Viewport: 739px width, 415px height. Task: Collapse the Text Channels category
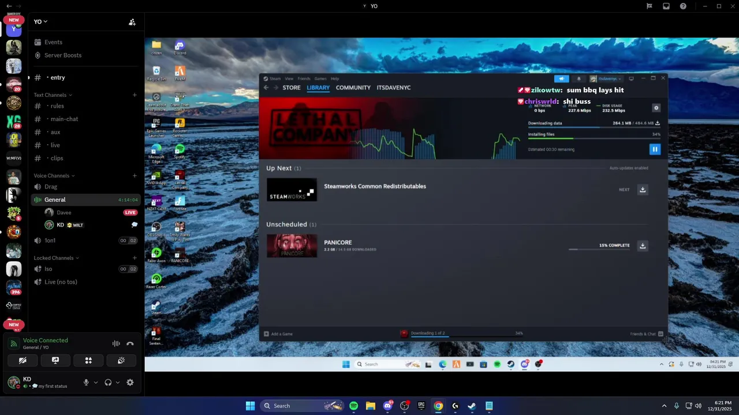pos(53,95)
